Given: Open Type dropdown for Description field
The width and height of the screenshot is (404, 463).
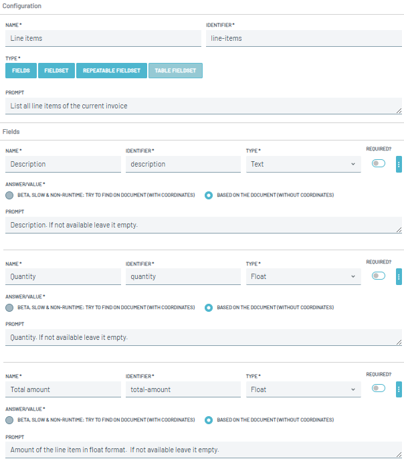Looking at the screenshot, I should [303, 165].
